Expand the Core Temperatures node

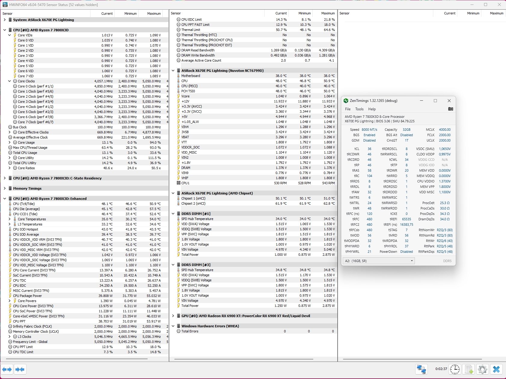pyautogui.click(x=9, y=219)
